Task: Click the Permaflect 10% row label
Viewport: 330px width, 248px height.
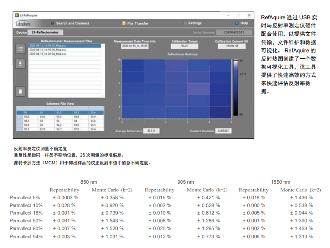Action: point(26,205)
